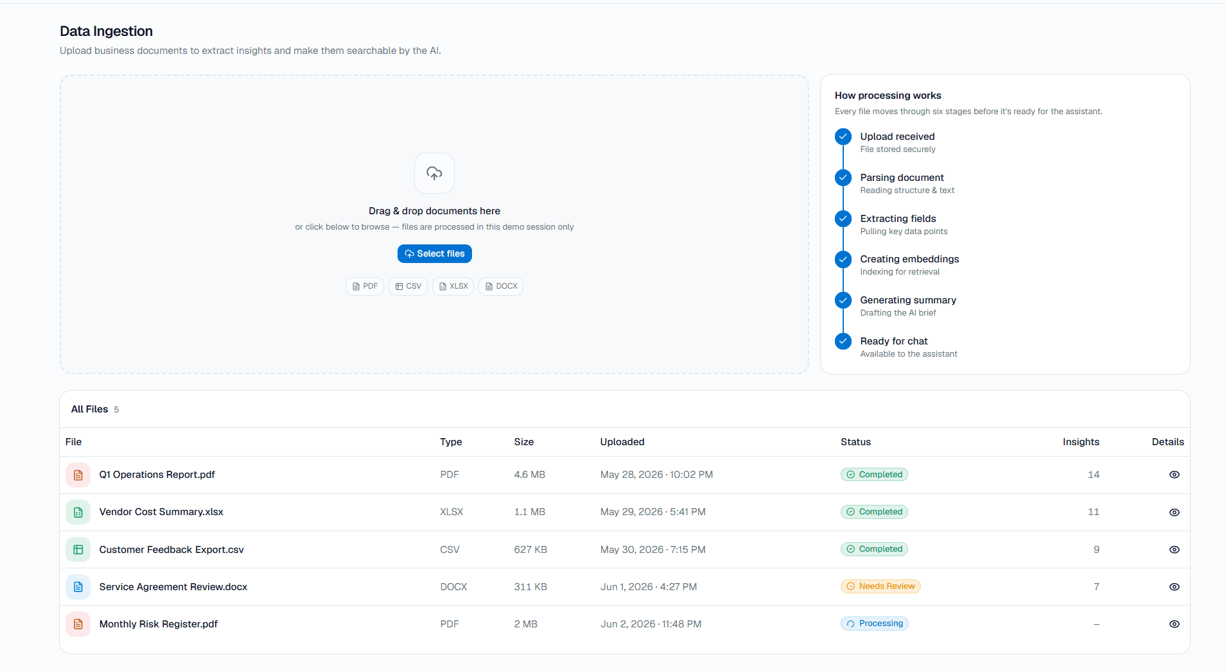Viewport: 1226px width, 671px height.
Task: Select the Monthly Risk Register.pdf file name
Action: pos(158,624)
